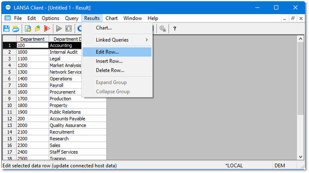The height and width of the screenshot is (173, 309).
Task: Restore down the inner Result window
Action: tap(293, 18)
